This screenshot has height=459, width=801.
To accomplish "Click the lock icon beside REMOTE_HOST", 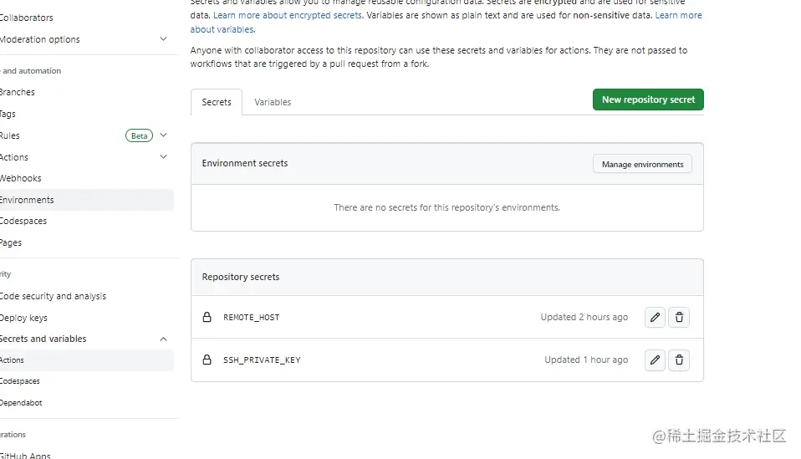I will pyautogui.click(x=207, y=317).
